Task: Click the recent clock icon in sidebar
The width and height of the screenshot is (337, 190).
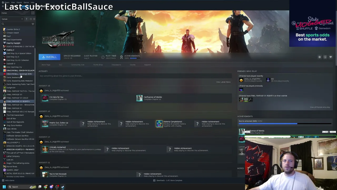Action: pos(31,19)
